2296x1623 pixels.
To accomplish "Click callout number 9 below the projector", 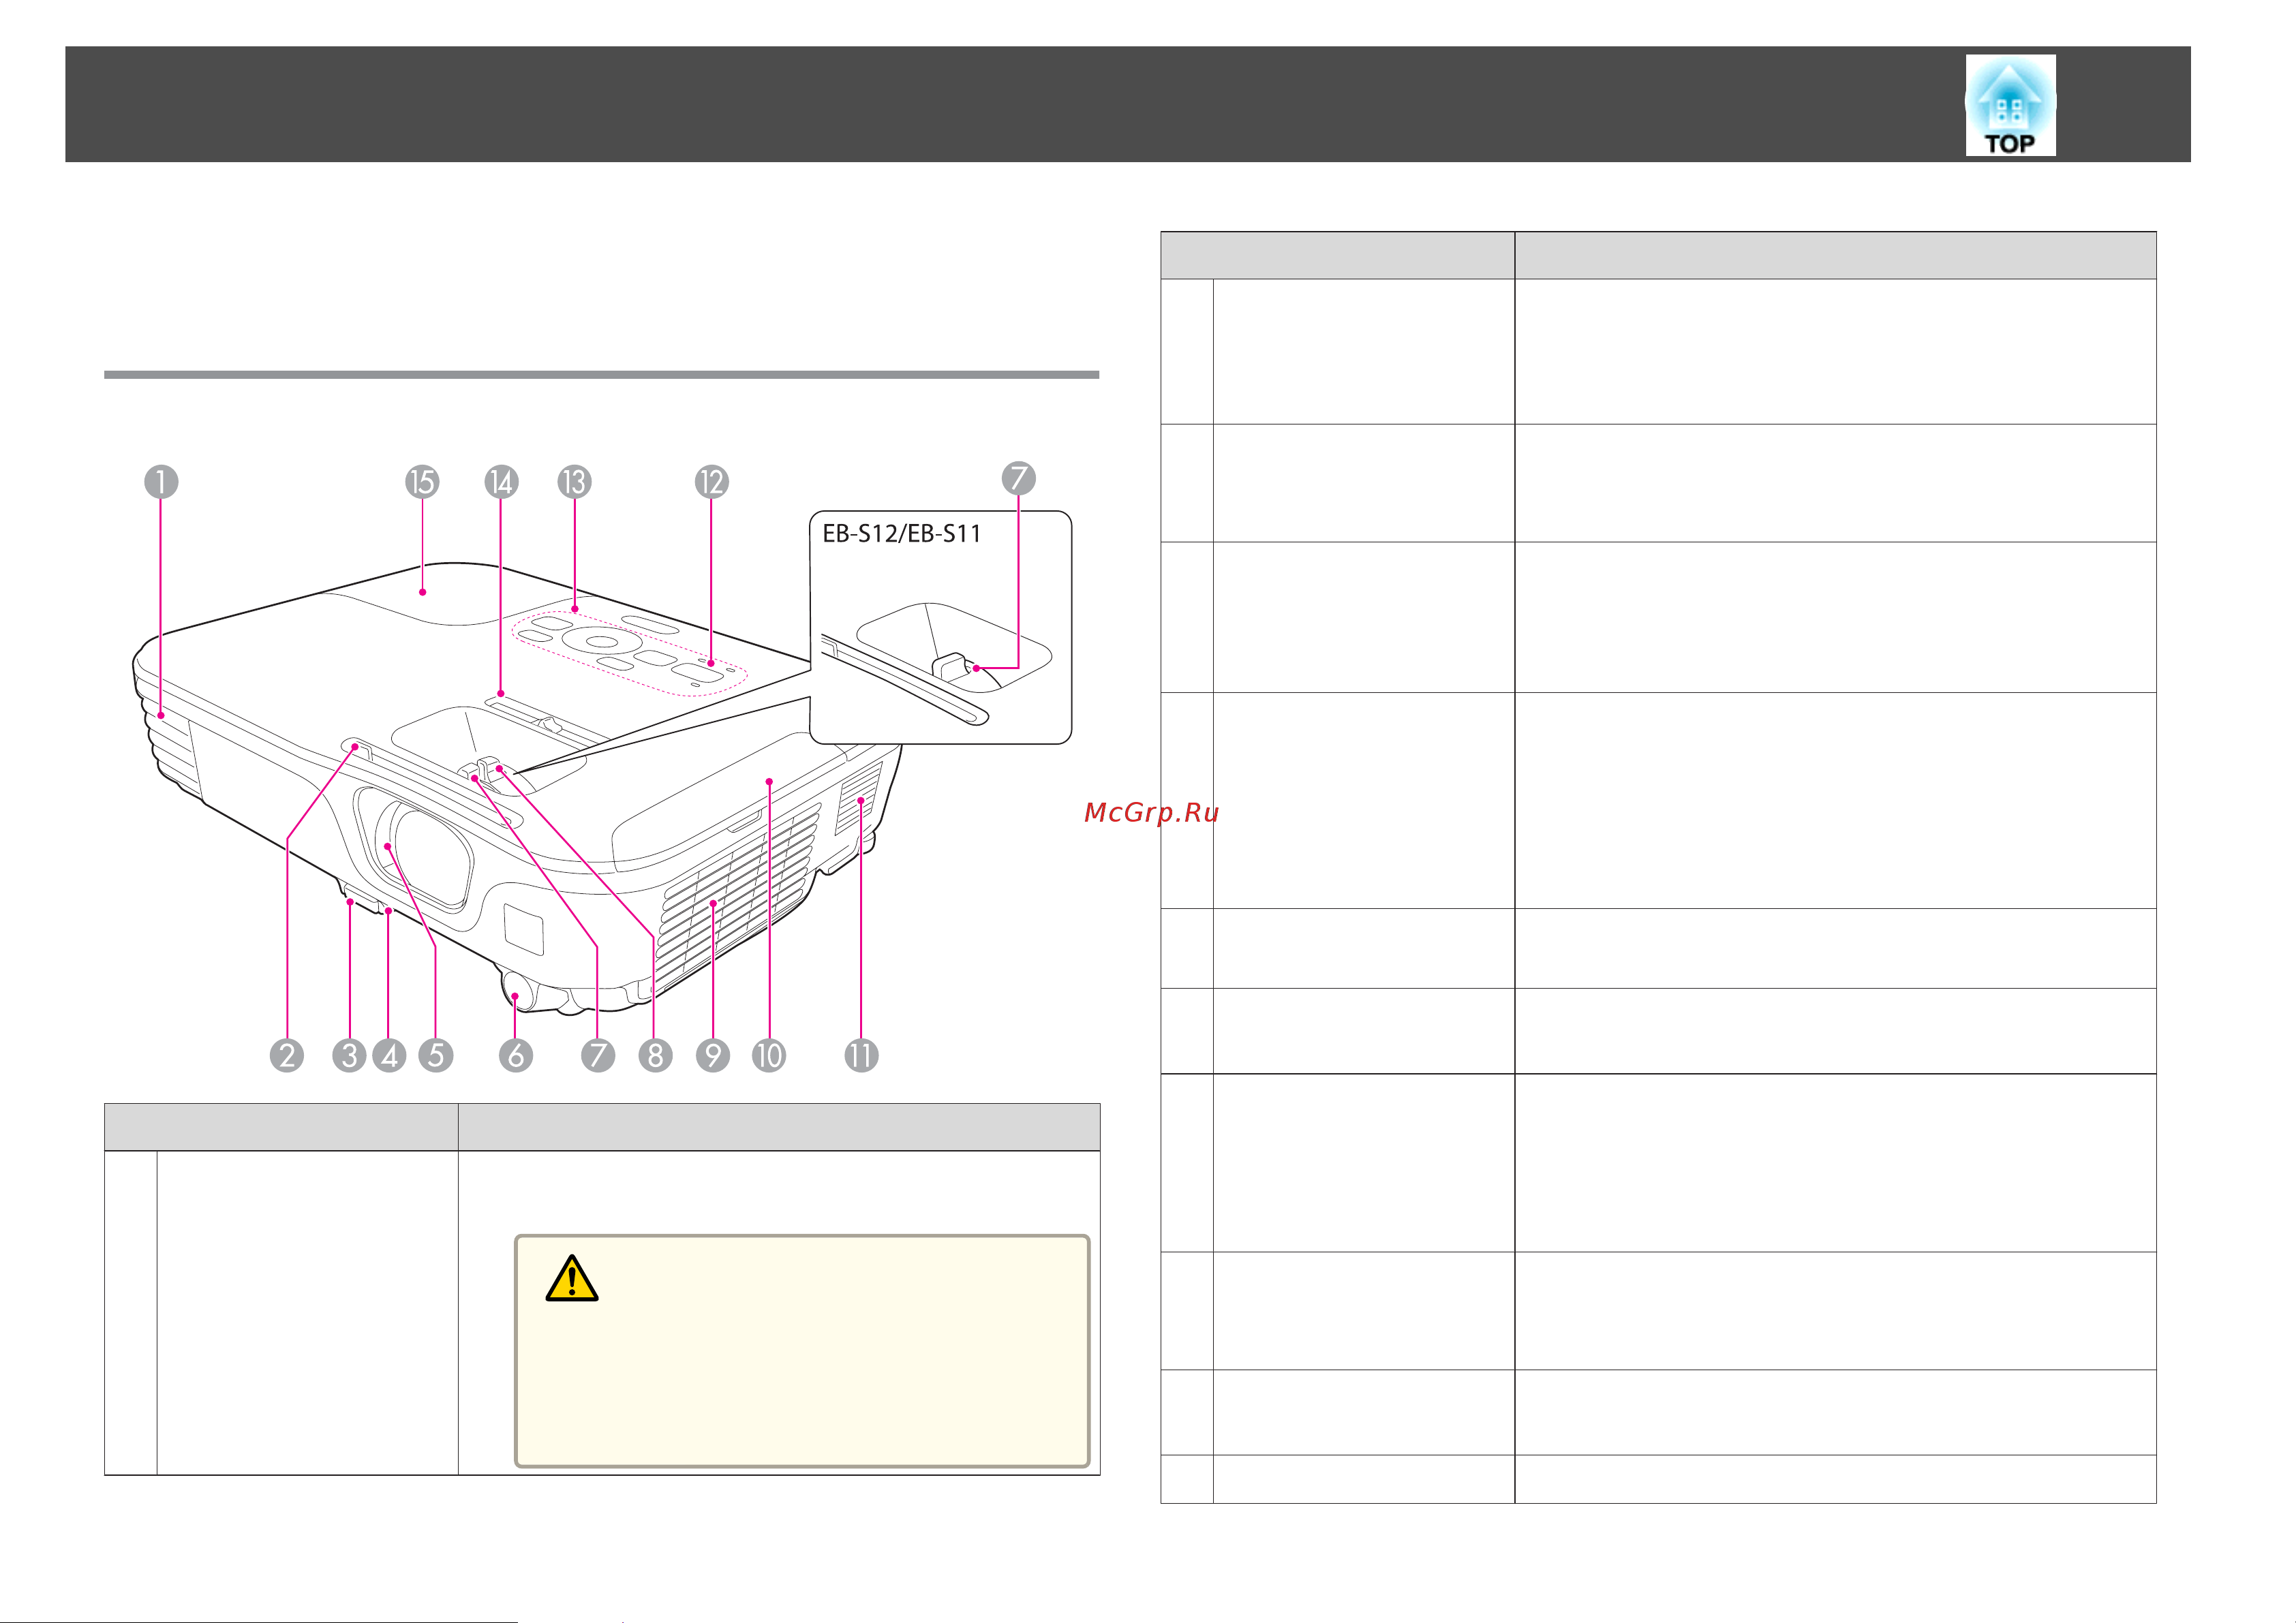I will [x=713, y=1055].
